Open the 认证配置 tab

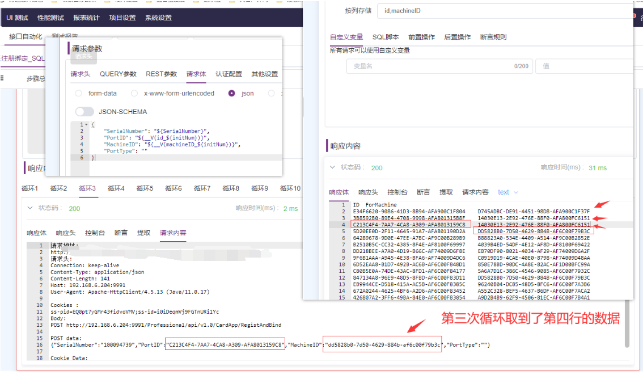click(228, 75)
